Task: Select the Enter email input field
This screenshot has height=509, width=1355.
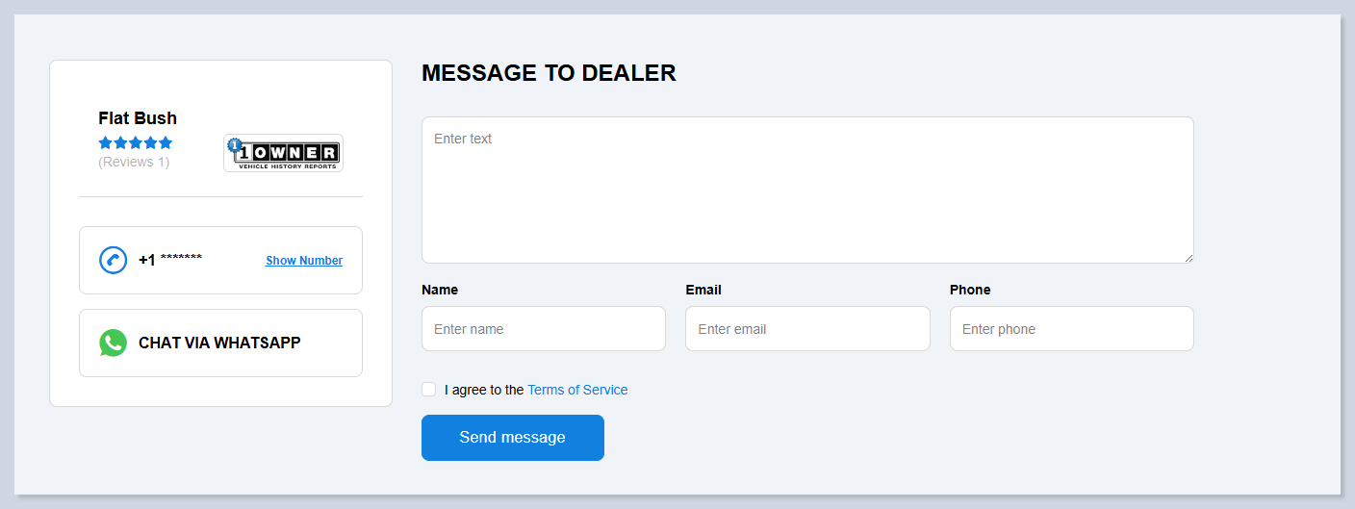Action: point(807,329)
